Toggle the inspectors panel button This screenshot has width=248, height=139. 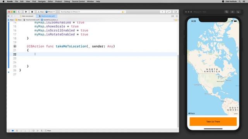click(x=176, y=12)
